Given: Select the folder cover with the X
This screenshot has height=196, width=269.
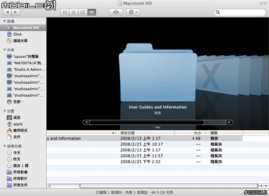Looking at the screenshot, I should tap(218, 75).
